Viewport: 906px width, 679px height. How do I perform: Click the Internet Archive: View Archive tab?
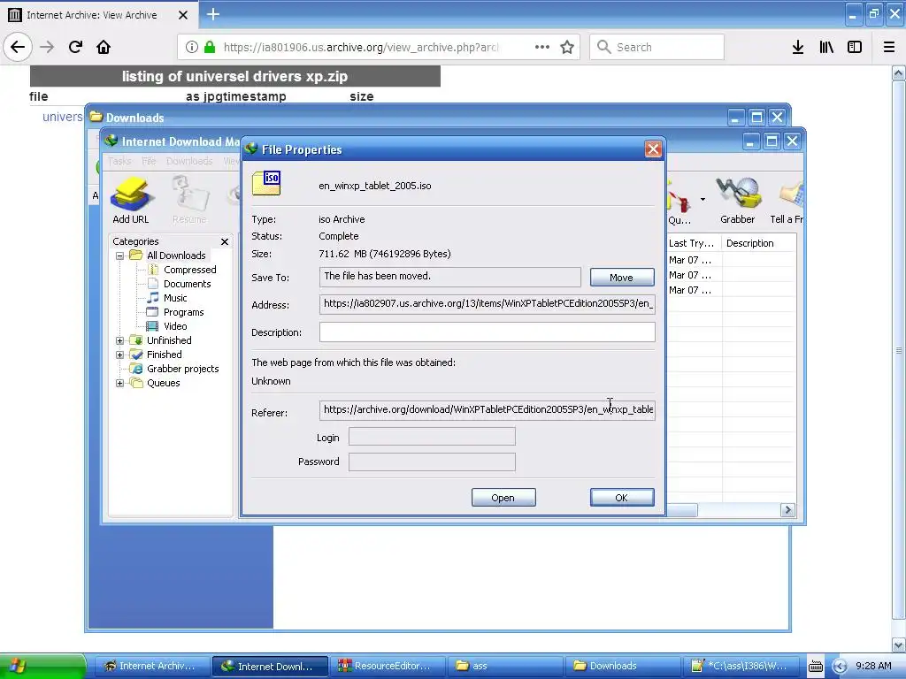(x=91, y=15)
